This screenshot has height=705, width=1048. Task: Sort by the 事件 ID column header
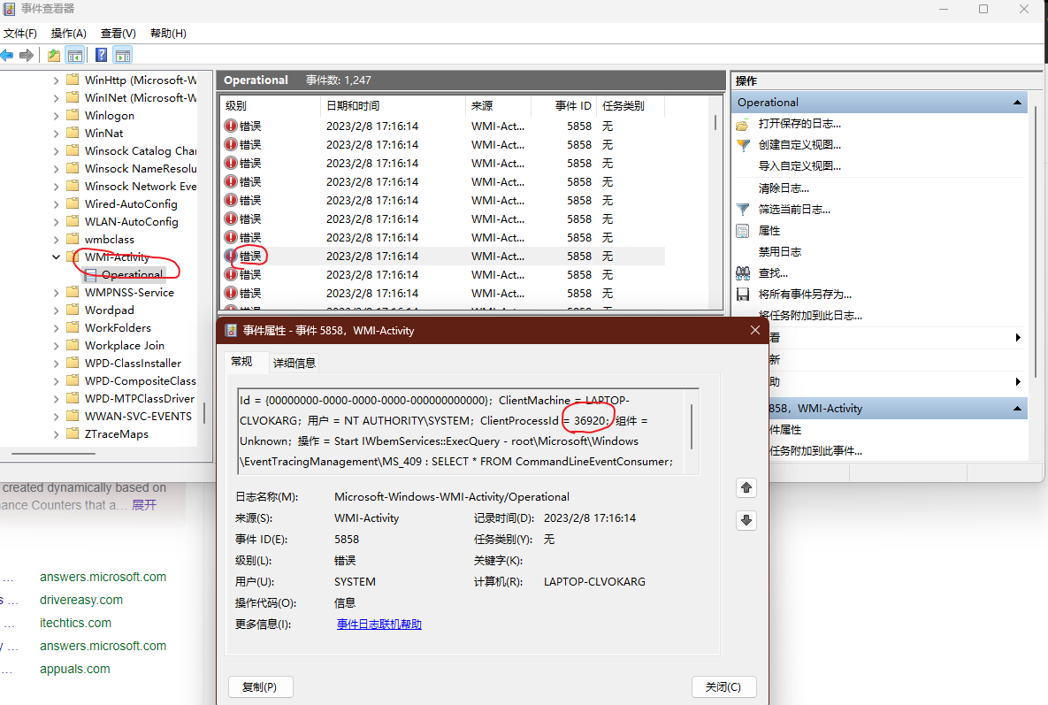point(572,105)
